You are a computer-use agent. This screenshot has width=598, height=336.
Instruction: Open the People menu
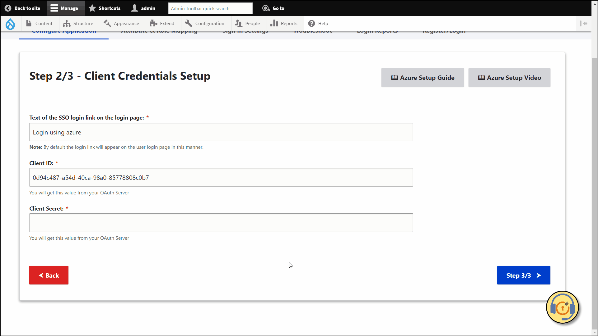(248, 24)
